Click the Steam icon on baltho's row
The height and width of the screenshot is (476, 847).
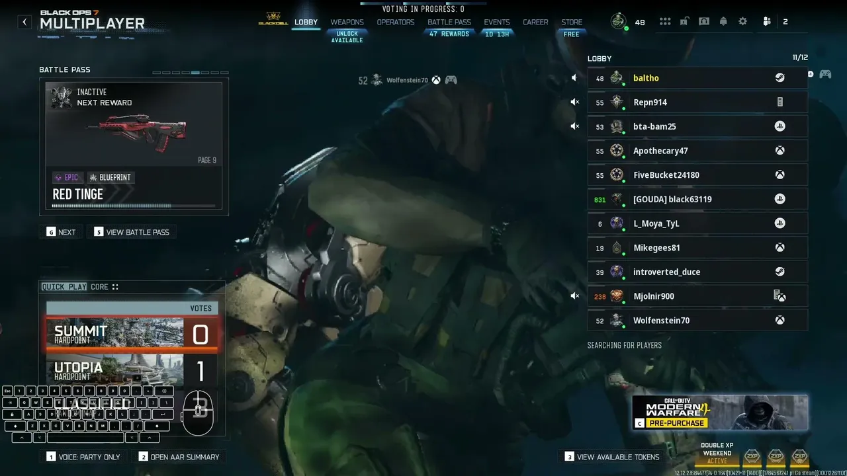780,78
